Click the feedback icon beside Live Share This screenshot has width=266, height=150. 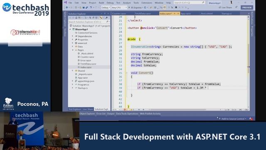(236, 7)
